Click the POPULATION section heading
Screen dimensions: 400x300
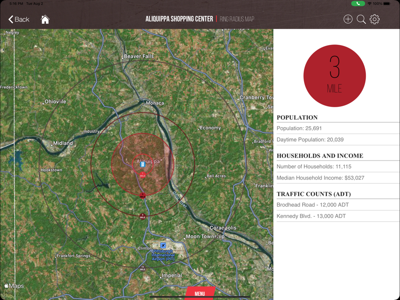(297, 118)
